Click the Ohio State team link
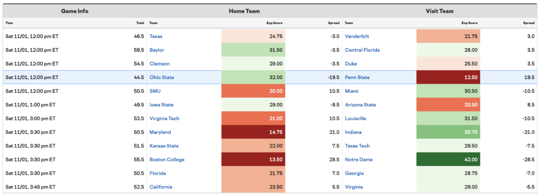This screenshot has height=194, width=546. [162, 78]
